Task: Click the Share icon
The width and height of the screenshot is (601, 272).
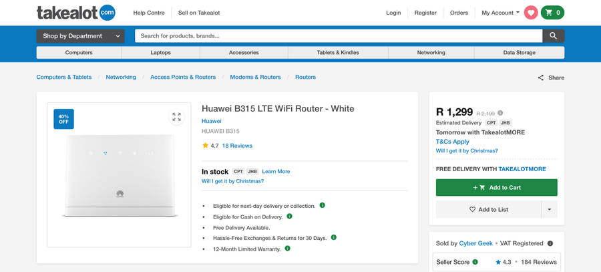Action: pos(541,78)
